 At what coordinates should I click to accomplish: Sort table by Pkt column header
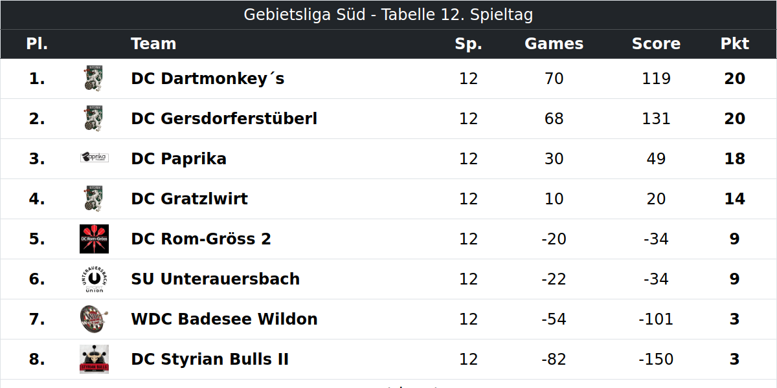tap(734, 44)
